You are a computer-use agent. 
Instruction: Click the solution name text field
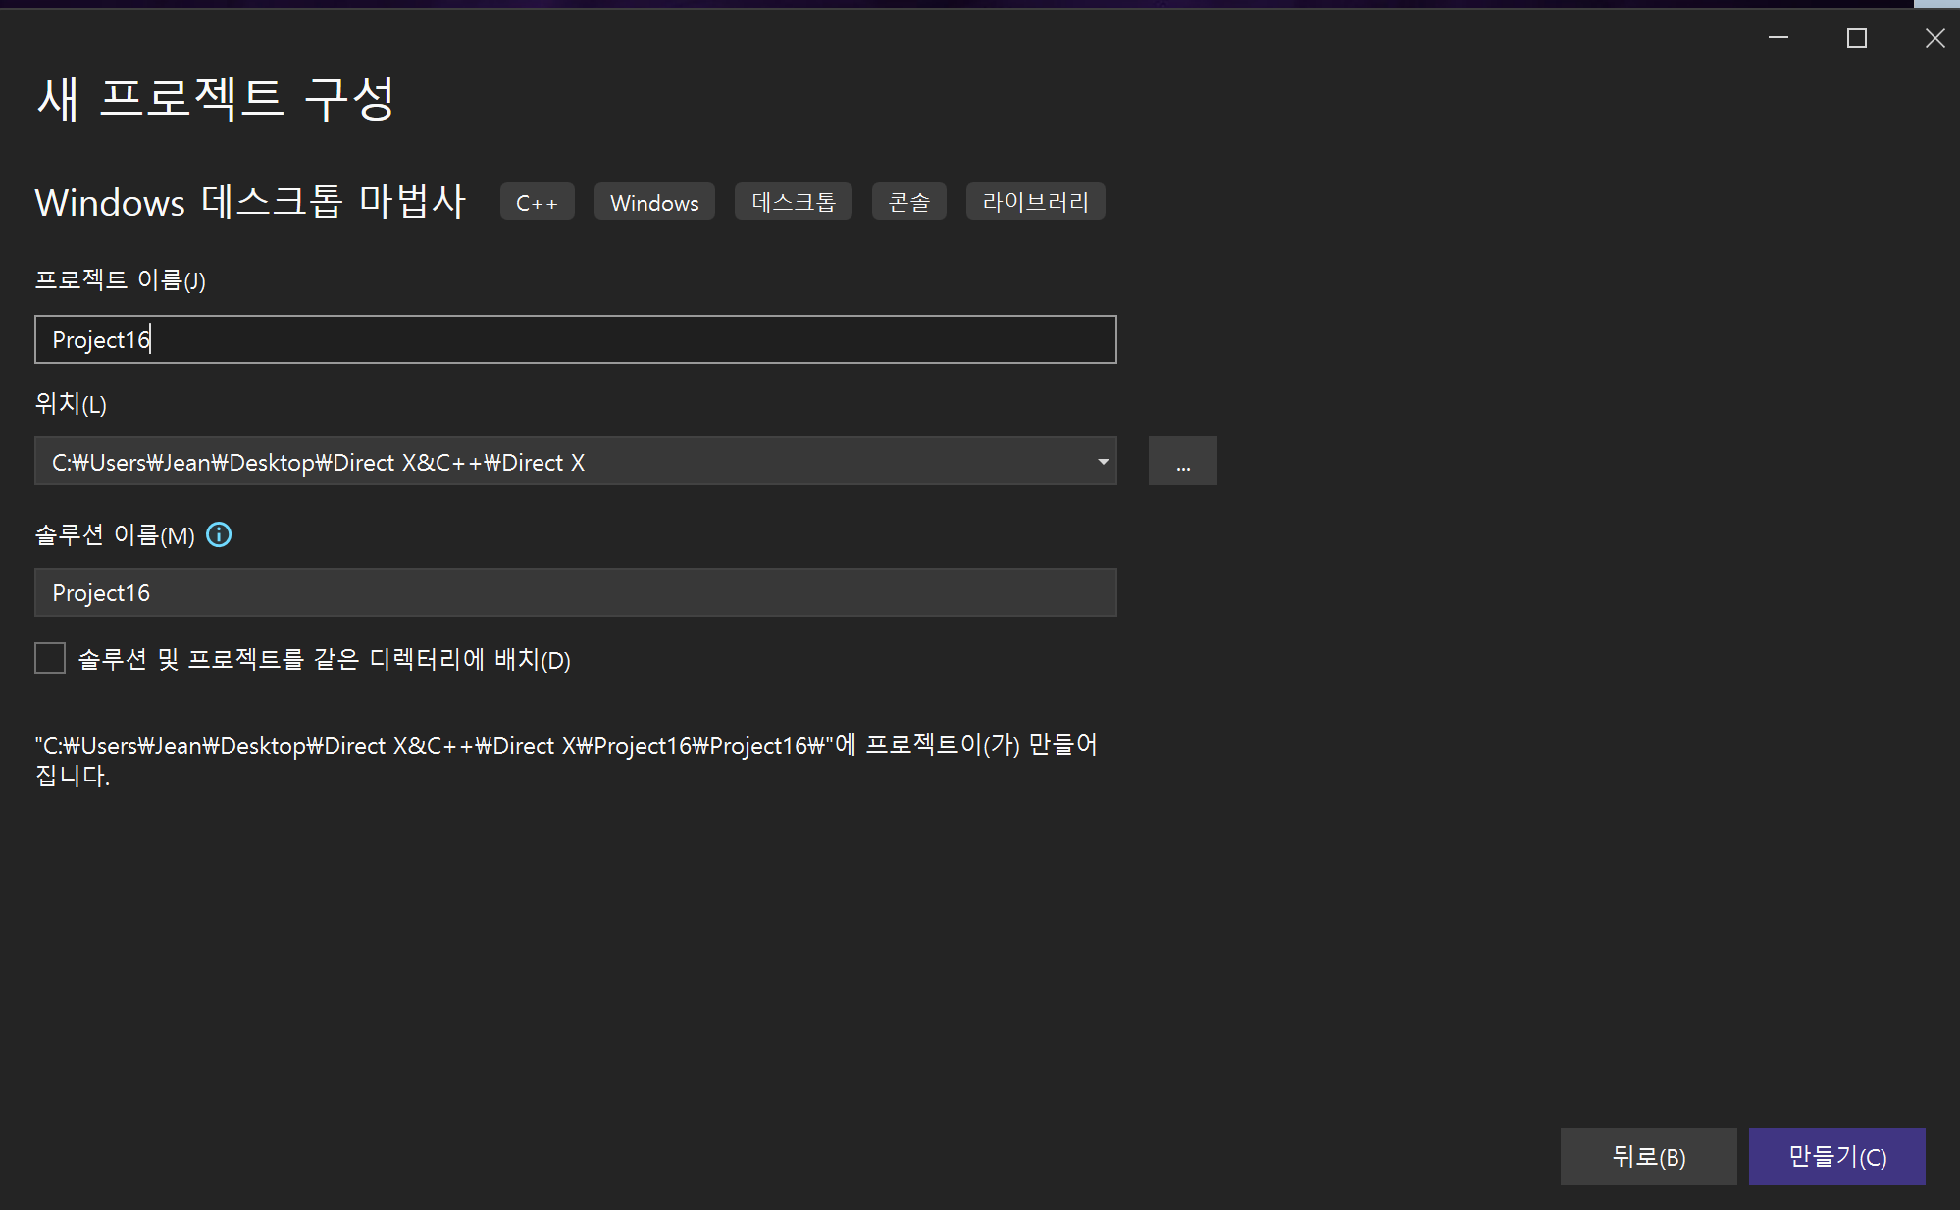[x=575, y=592]
